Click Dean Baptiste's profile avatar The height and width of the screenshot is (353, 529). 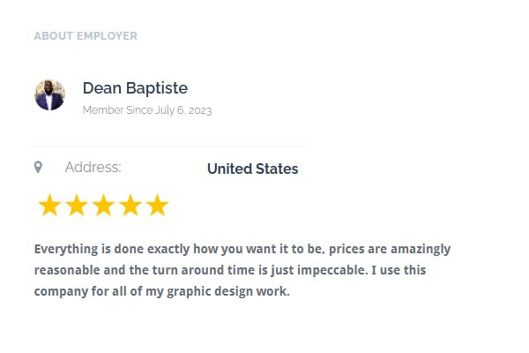49,95
